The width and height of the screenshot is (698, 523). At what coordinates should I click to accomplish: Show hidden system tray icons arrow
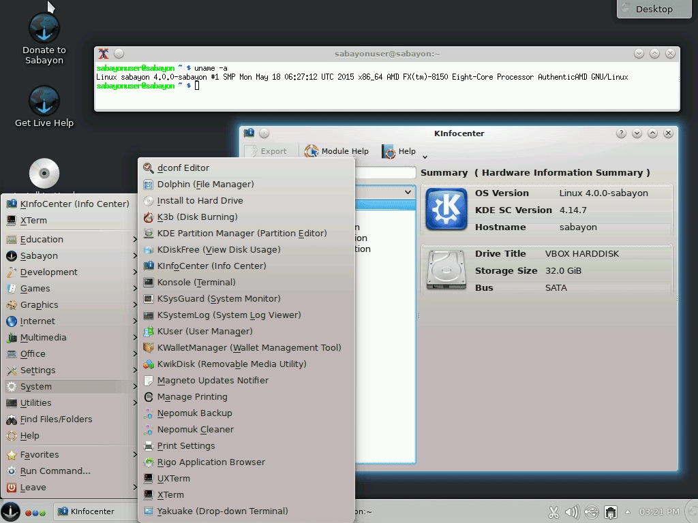628,512
